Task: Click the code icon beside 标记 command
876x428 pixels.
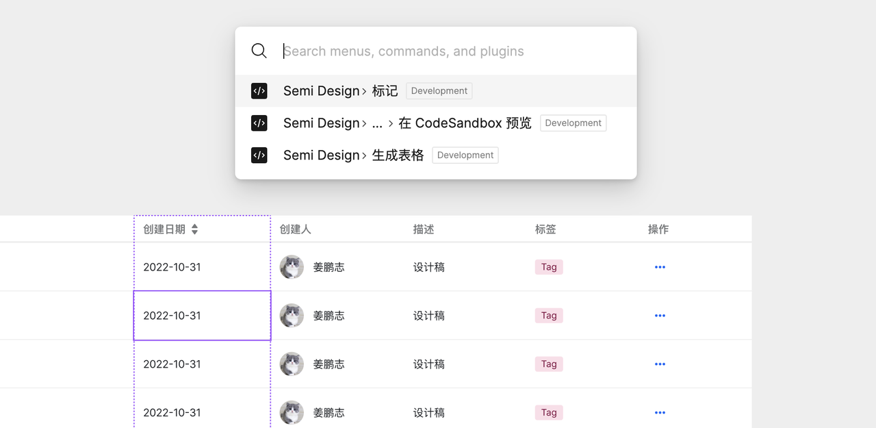Action: click(x=259, y=90)
